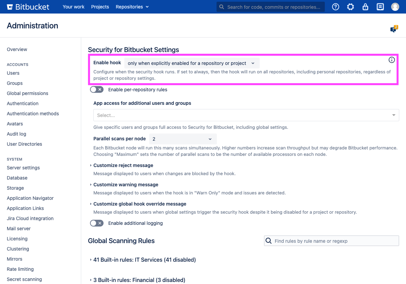Expand 41 Built-in rules: IT Services
This screenshot has height=284, width=406.
point(144,260)
